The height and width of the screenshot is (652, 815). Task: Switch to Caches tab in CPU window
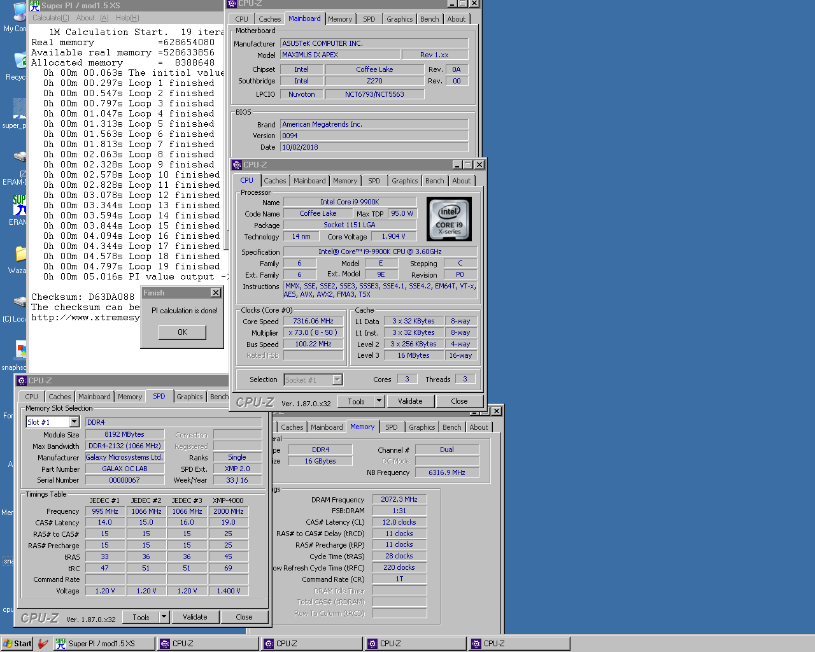275,181
